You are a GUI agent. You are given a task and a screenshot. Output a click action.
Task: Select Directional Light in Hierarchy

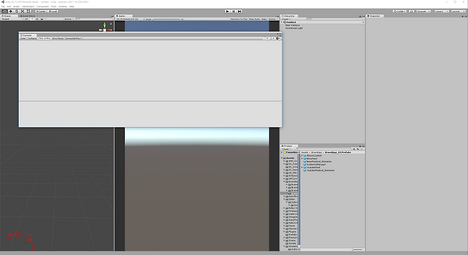pyautogui.click(x=294, y=28)
